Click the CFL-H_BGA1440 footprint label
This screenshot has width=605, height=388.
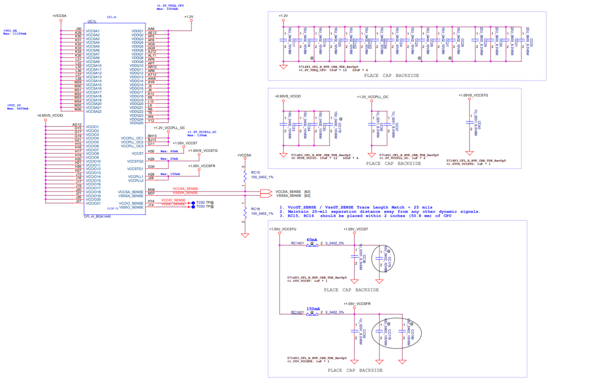pyautogui.click(x=97, y=216)
